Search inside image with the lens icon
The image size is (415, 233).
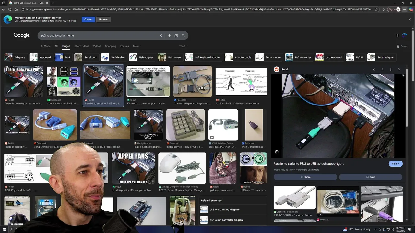coord(277,152)
